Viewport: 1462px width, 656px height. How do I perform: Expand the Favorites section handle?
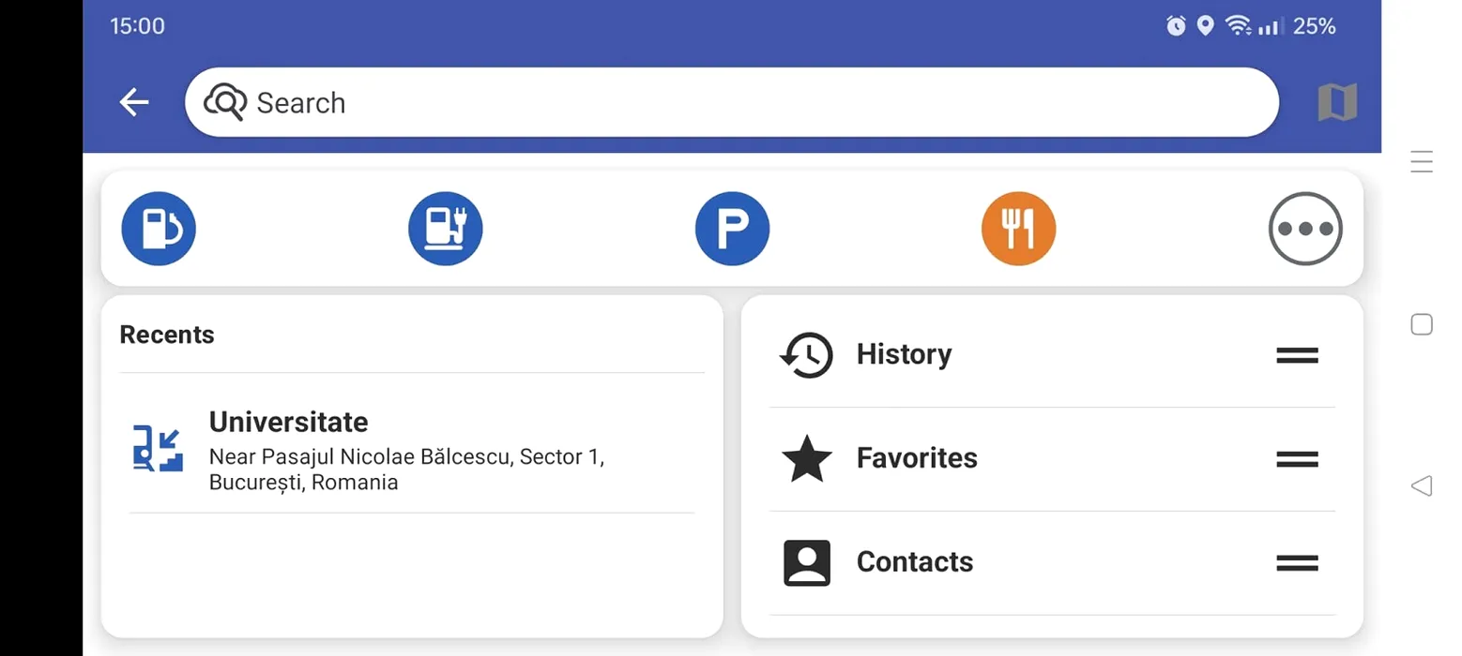point(1297,459)
